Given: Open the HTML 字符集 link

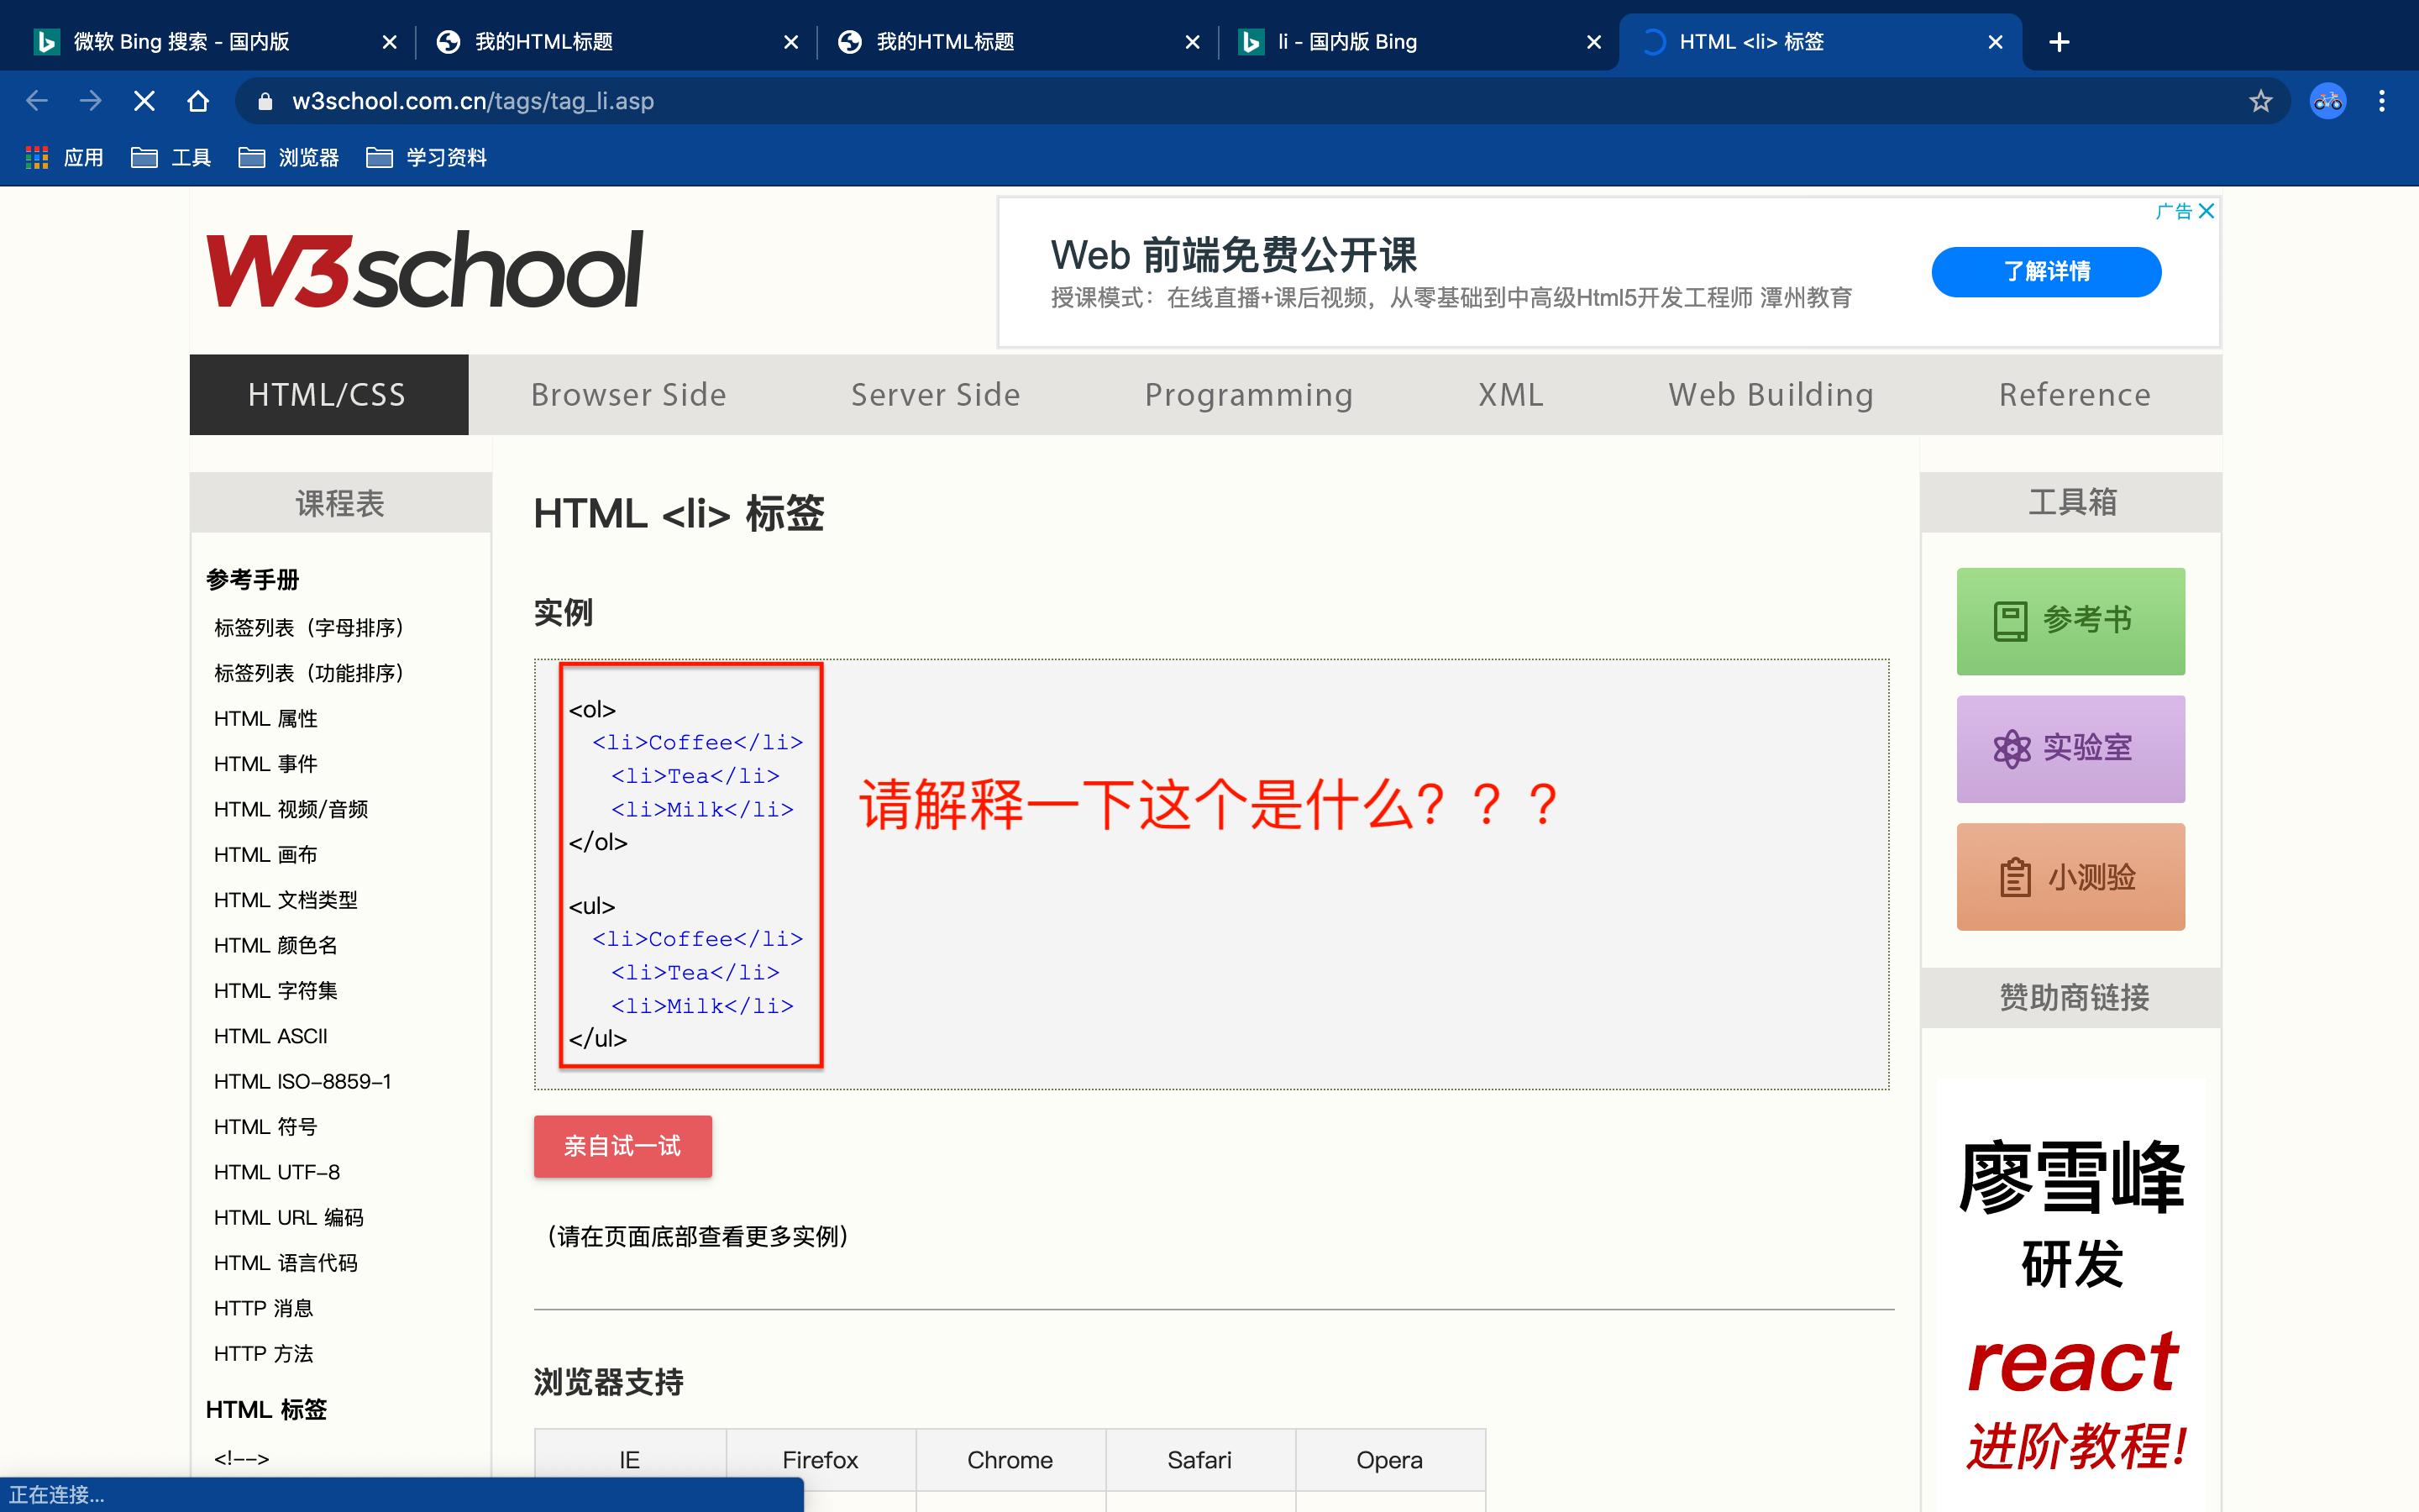Looking at the screenshot, I should (x=275, y=991).
